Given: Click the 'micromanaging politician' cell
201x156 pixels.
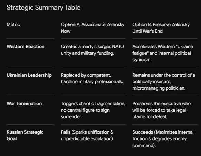Looking at the screenshot, I should (164, 81).
